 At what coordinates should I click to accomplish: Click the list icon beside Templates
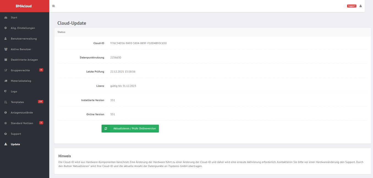(6, 102)
